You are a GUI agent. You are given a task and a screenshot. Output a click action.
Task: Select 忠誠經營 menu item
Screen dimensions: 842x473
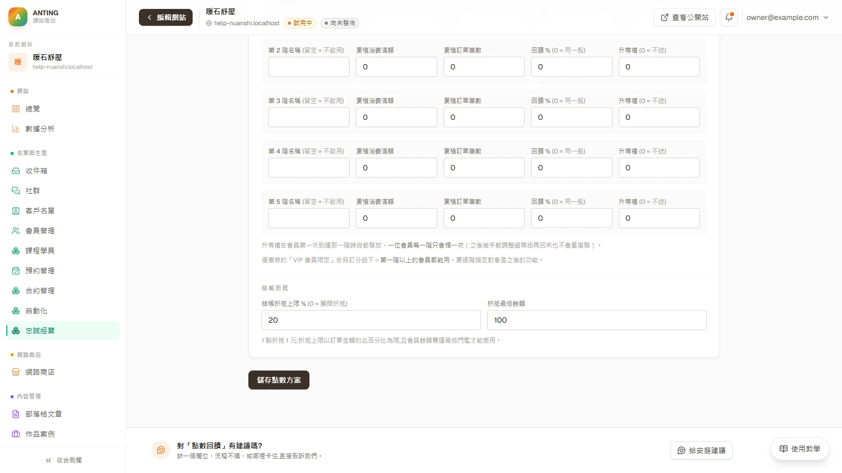pos(63,331)
